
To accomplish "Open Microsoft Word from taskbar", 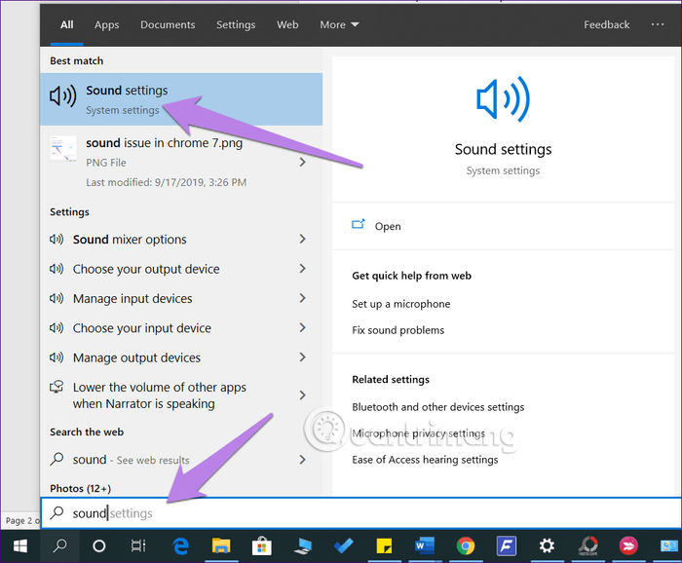I will (425, 546).
